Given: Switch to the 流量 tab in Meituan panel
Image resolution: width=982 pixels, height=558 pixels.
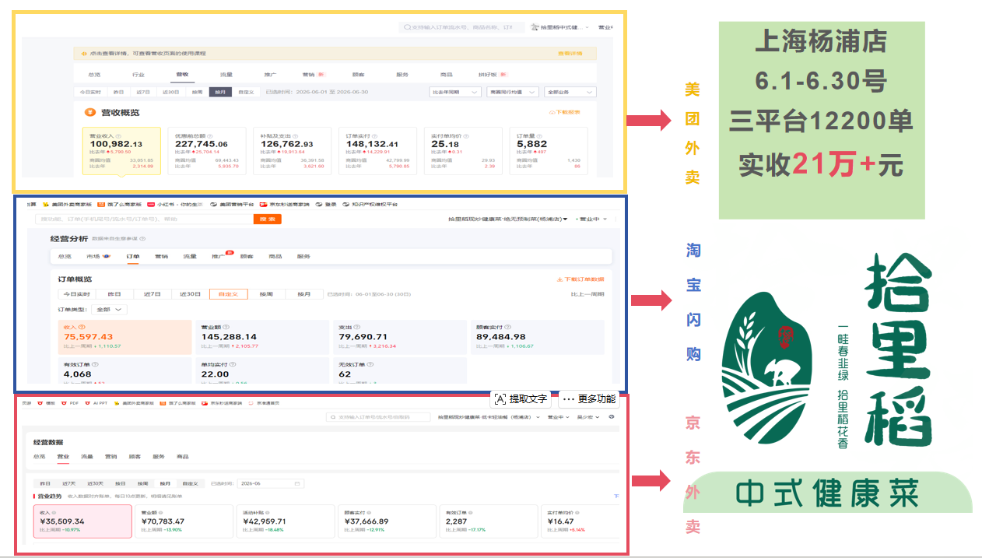Looking at the screenshot, I should point(226,75).
